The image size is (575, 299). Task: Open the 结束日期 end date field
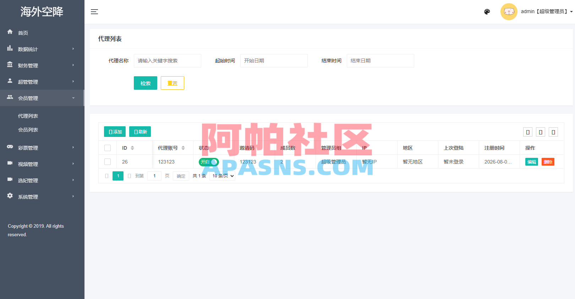[x=380, y=61]
